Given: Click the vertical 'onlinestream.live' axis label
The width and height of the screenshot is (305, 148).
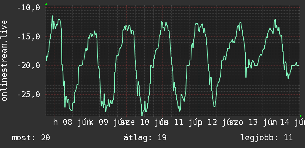Looking at the screenshot, I should pyautogui.click(x=4, y=60).
